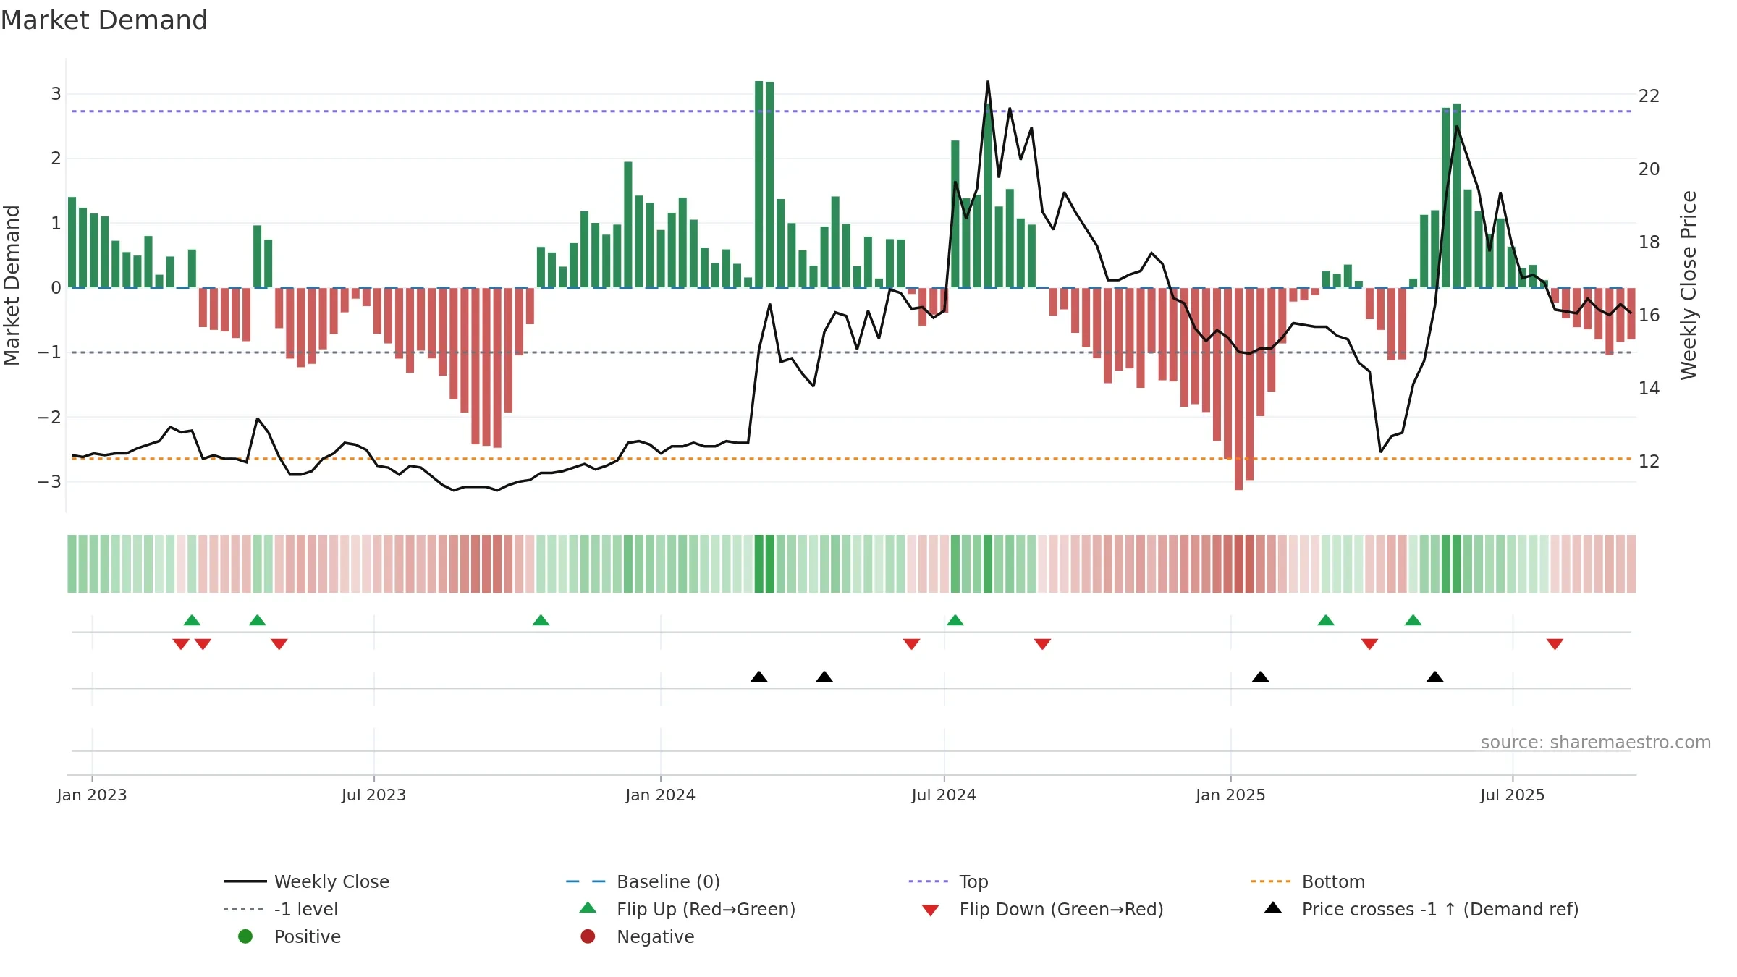Toggle the 'Flip Down (Green→Red)' legend label
Viewport: 1737px width, 977px height.
1061,909
